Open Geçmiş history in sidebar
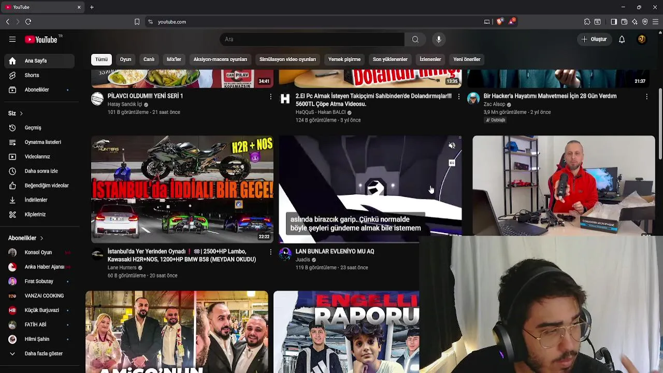 (39, 127)
